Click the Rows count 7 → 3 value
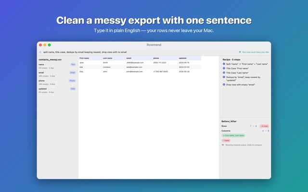The width and height of the screenshot is (308, 192). click(x=254, y=126)
